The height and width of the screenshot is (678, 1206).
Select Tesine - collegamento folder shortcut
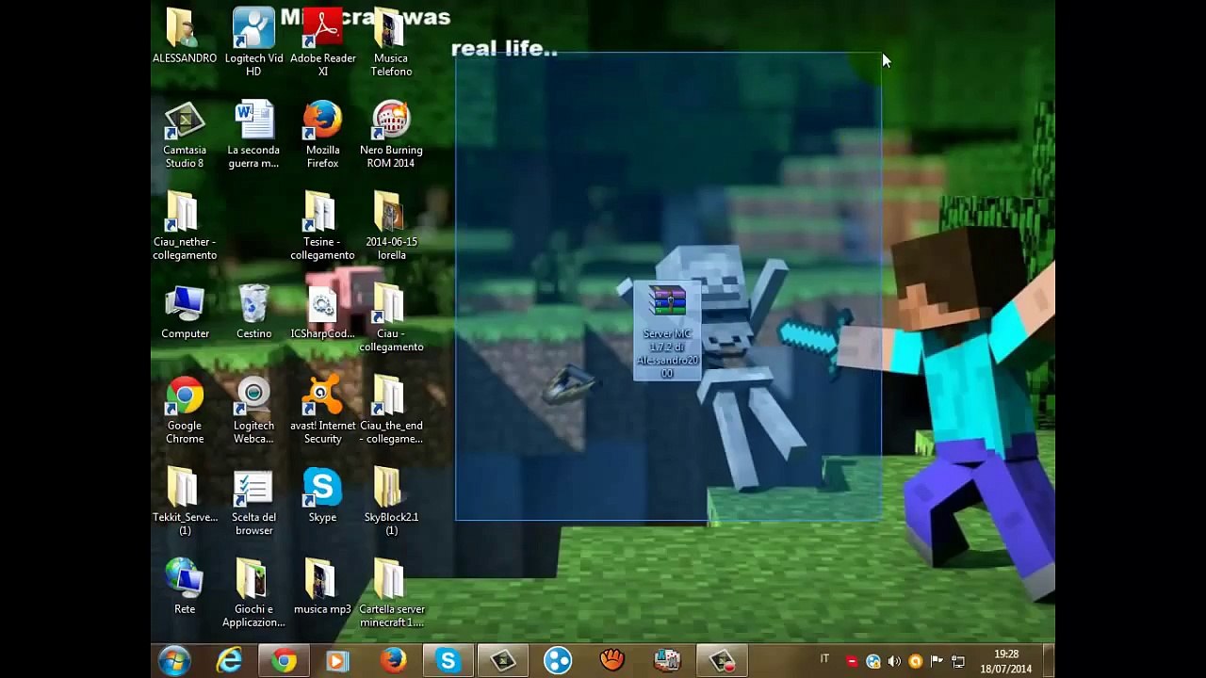322,226
